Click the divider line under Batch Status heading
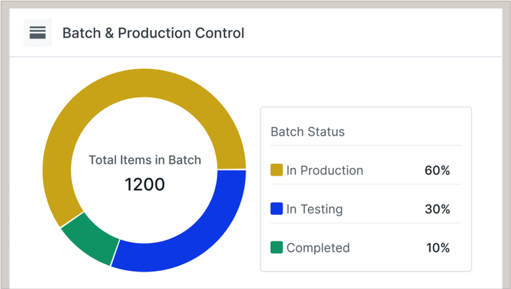Viewport: 511px width, 289px height. 366,146
